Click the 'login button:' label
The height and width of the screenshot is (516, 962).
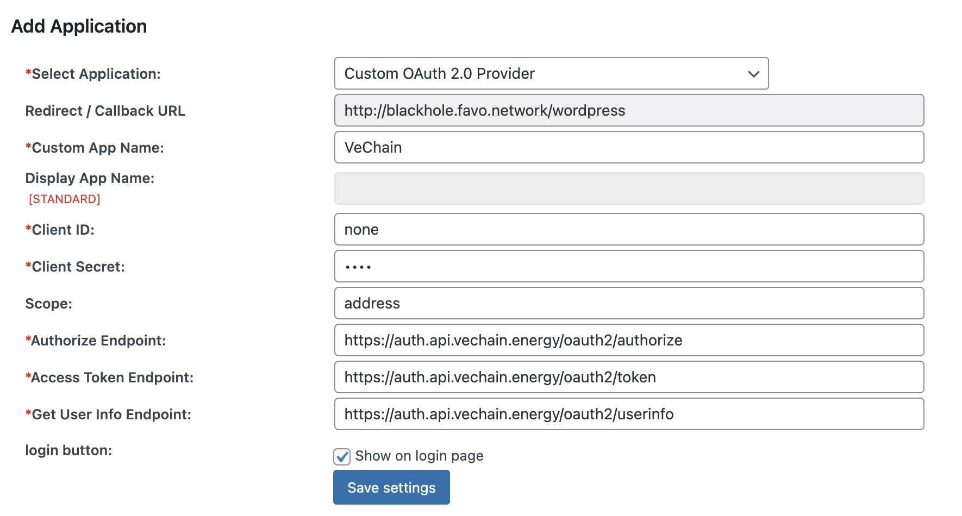tap(68, 450)
